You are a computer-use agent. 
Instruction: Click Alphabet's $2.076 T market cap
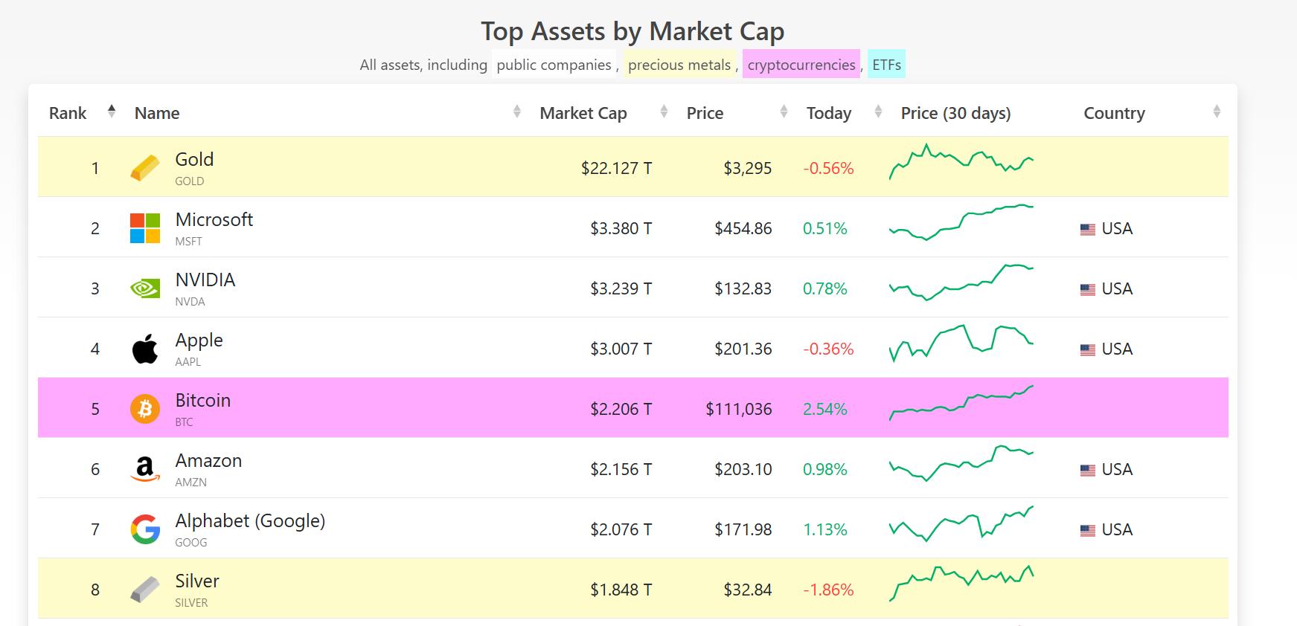[x=621, y=529]
